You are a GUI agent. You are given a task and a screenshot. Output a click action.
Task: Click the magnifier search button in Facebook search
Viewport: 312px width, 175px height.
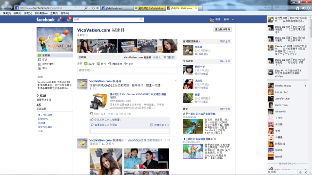click(x=141, y=19)
